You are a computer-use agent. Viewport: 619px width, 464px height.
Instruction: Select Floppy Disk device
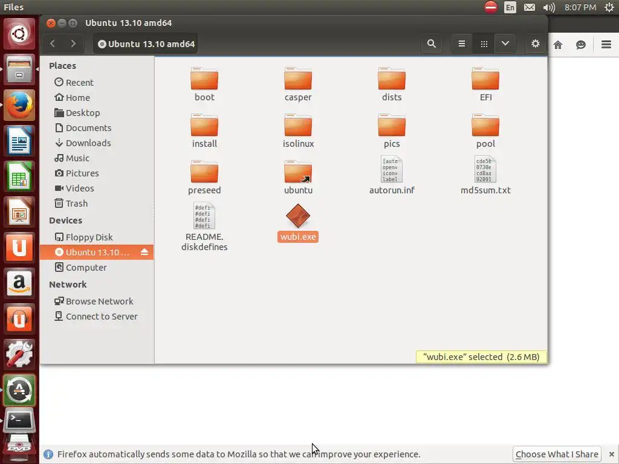pyautogui.click(x=97, y=237)
